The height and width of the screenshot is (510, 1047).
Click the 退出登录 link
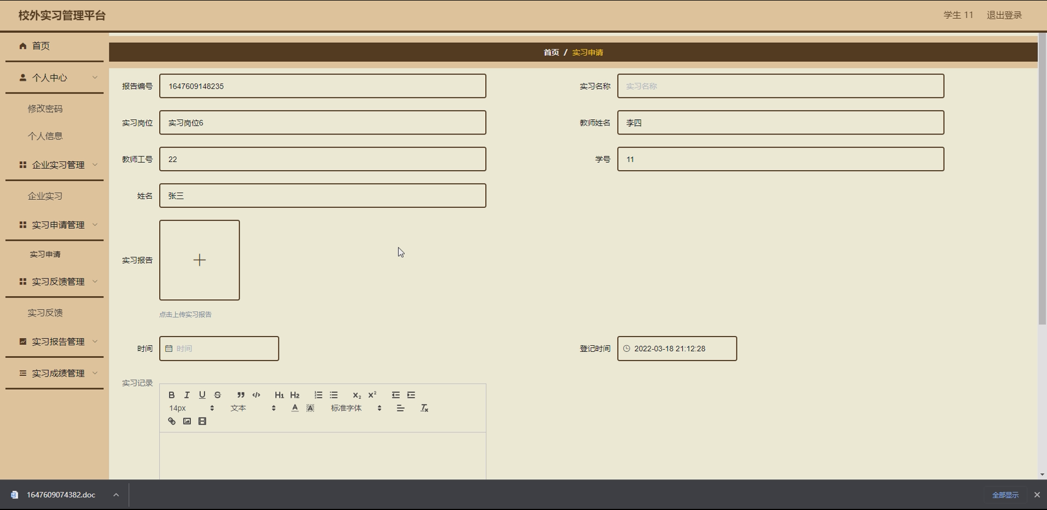1004,15
